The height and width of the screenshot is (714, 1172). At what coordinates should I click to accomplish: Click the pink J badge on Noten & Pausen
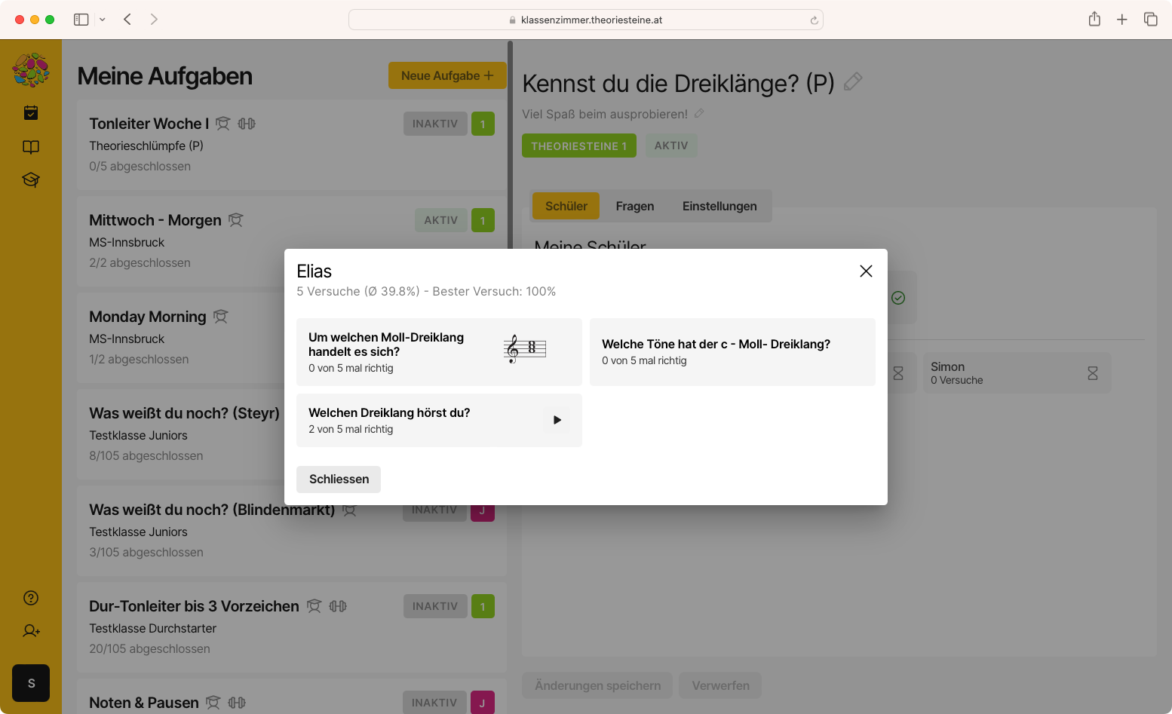[483, 703]
